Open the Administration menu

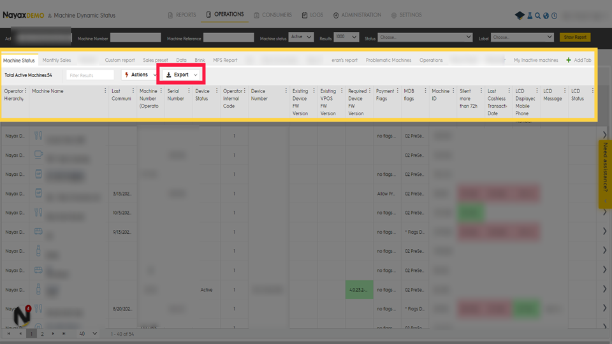pyautogui.click(x=358, y=15)
